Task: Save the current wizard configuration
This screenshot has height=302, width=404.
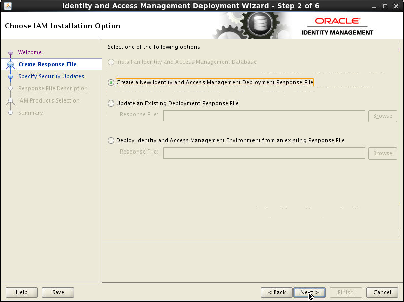Action: pos(58,292)
